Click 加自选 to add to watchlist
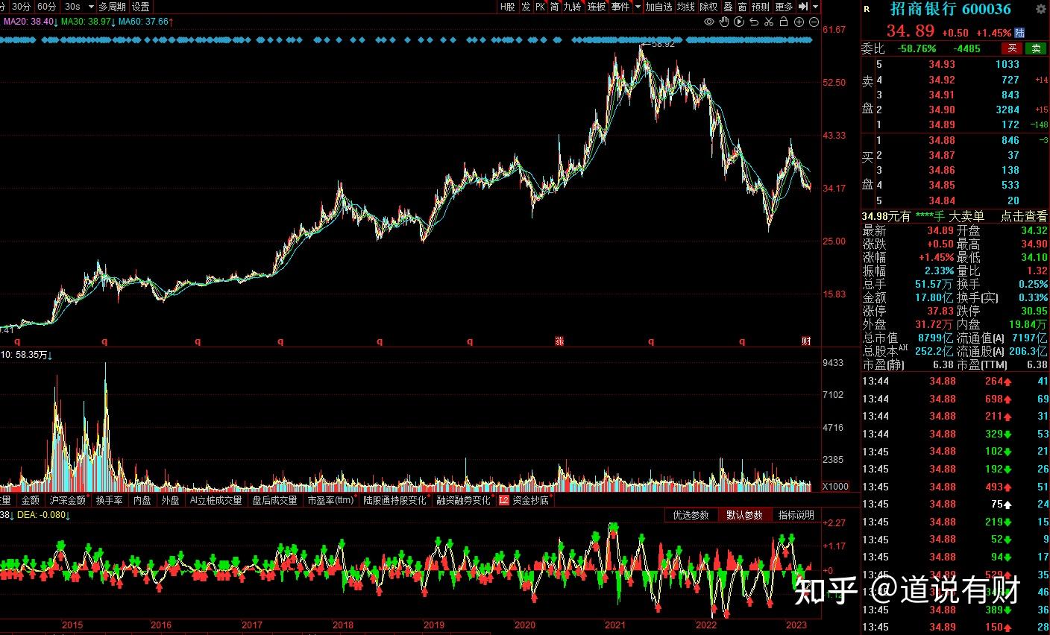1050x635 pixels. click(659, 7)
